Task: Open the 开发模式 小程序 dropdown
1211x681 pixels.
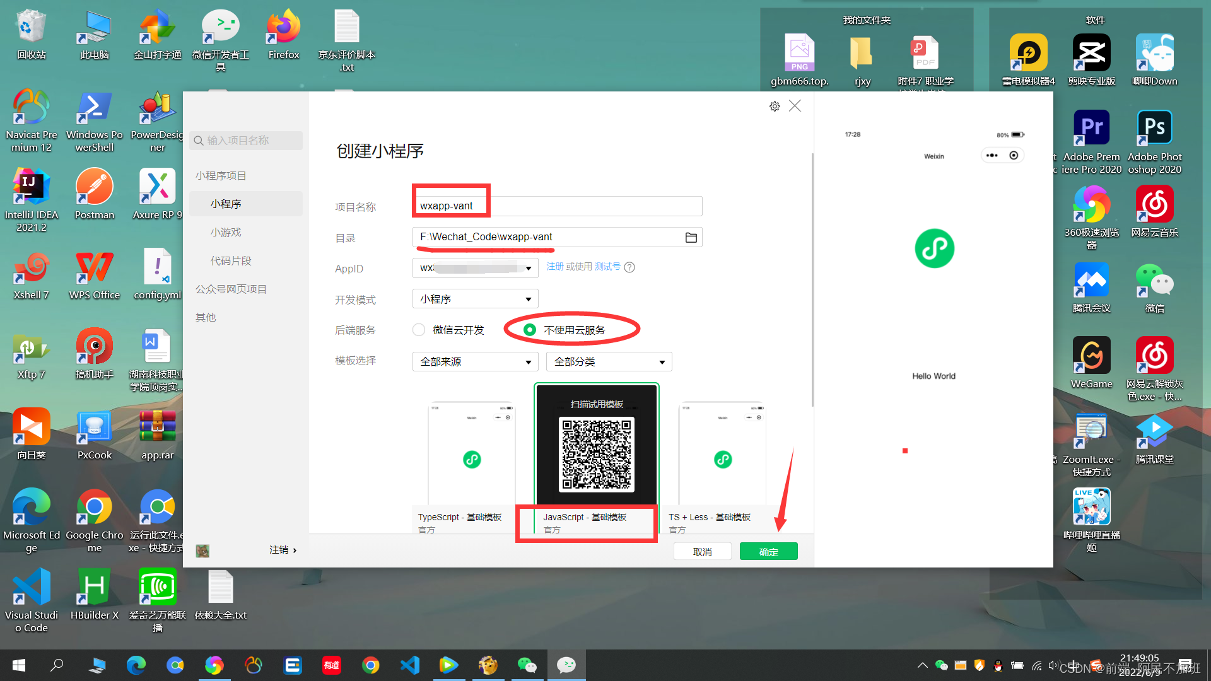Action: (x=476, y=299)
